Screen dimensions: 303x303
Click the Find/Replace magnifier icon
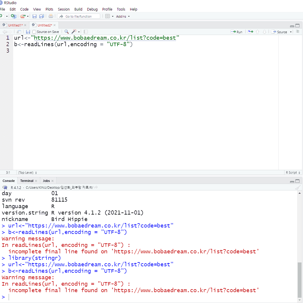[66, 32]
